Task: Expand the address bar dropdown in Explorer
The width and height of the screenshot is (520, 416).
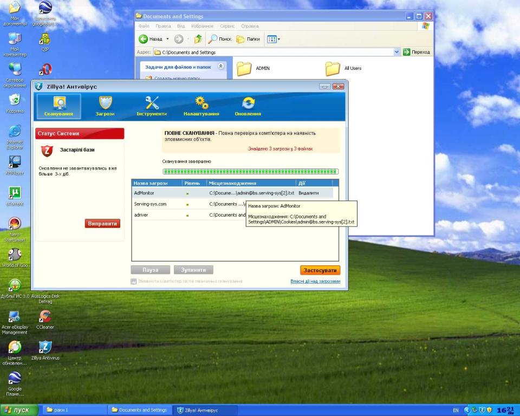Action: pyautogui.click(x=396, y=53)
